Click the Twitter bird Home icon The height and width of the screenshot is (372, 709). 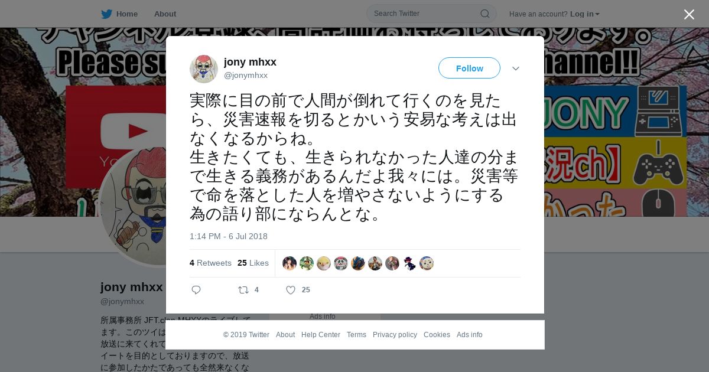106,14
